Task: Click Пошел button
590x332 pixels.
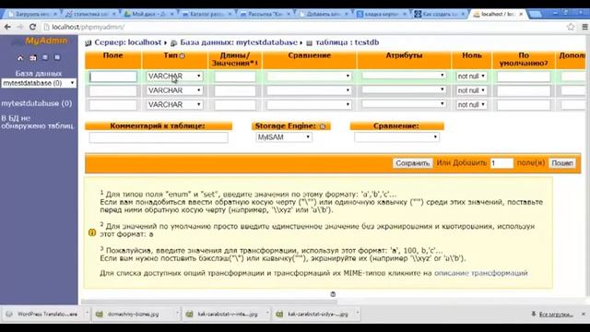Action: 562,163
